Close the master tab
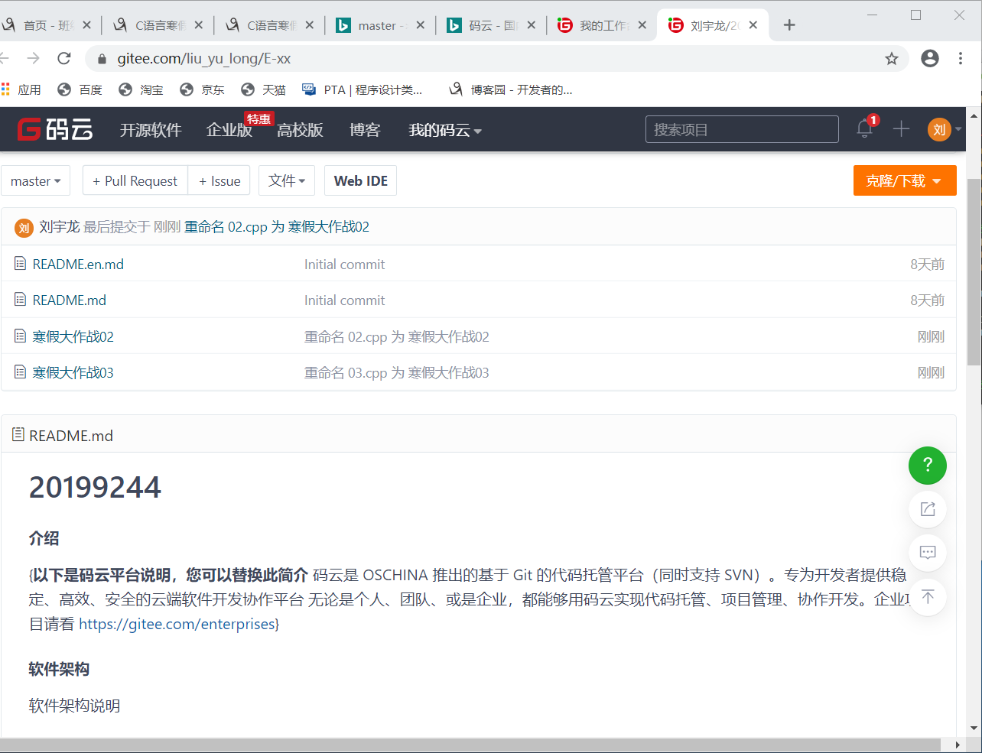 tap(420, 25)
